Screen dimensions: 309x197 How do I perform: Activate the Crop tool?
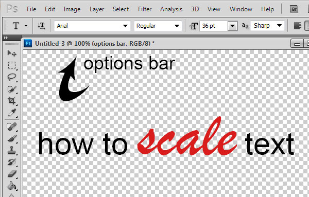12,101
